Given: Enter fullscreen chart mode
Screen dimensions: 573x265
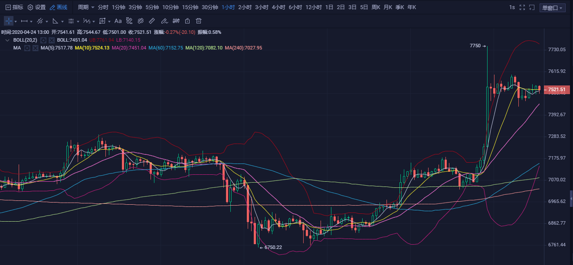Looking at the screenshot, I should click(522, 7).
